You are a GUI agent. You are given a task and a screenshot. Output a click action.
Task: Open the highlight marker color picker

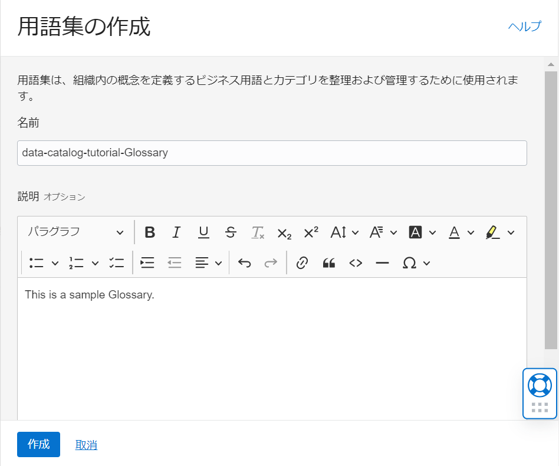[x=500, y=232]
